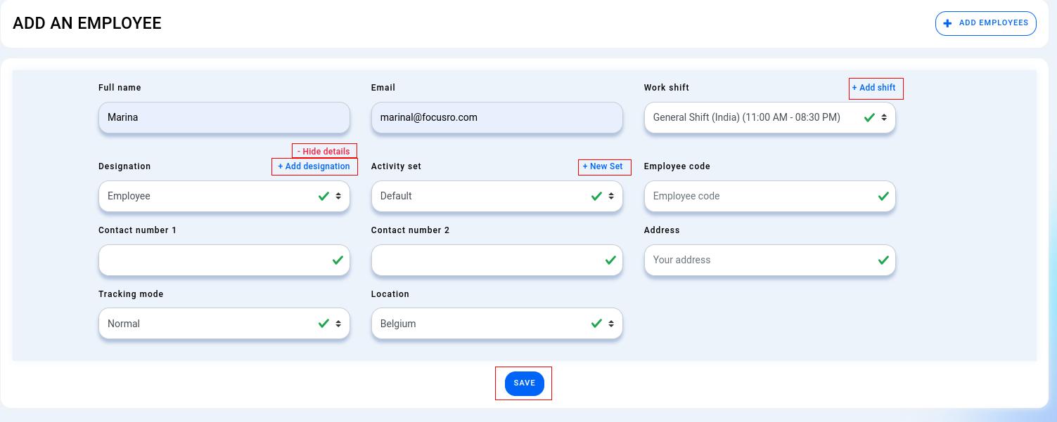Click the New Set link

(x=604, y=166)
